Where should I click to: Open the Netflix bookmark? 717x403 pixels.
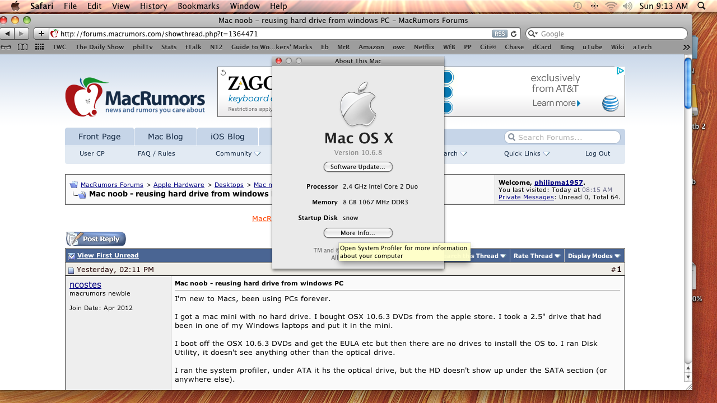[x=424, y=47]
